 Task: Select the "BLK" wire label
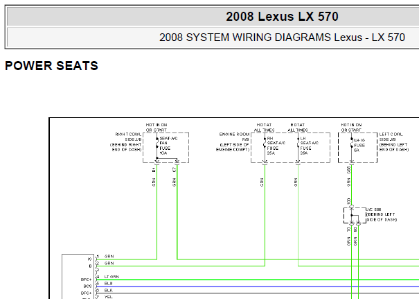pyautogui.click(x=109, y=291)
